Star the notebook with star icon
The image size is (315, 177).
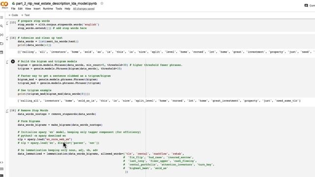pyautogui.click(x=102, y=3)
